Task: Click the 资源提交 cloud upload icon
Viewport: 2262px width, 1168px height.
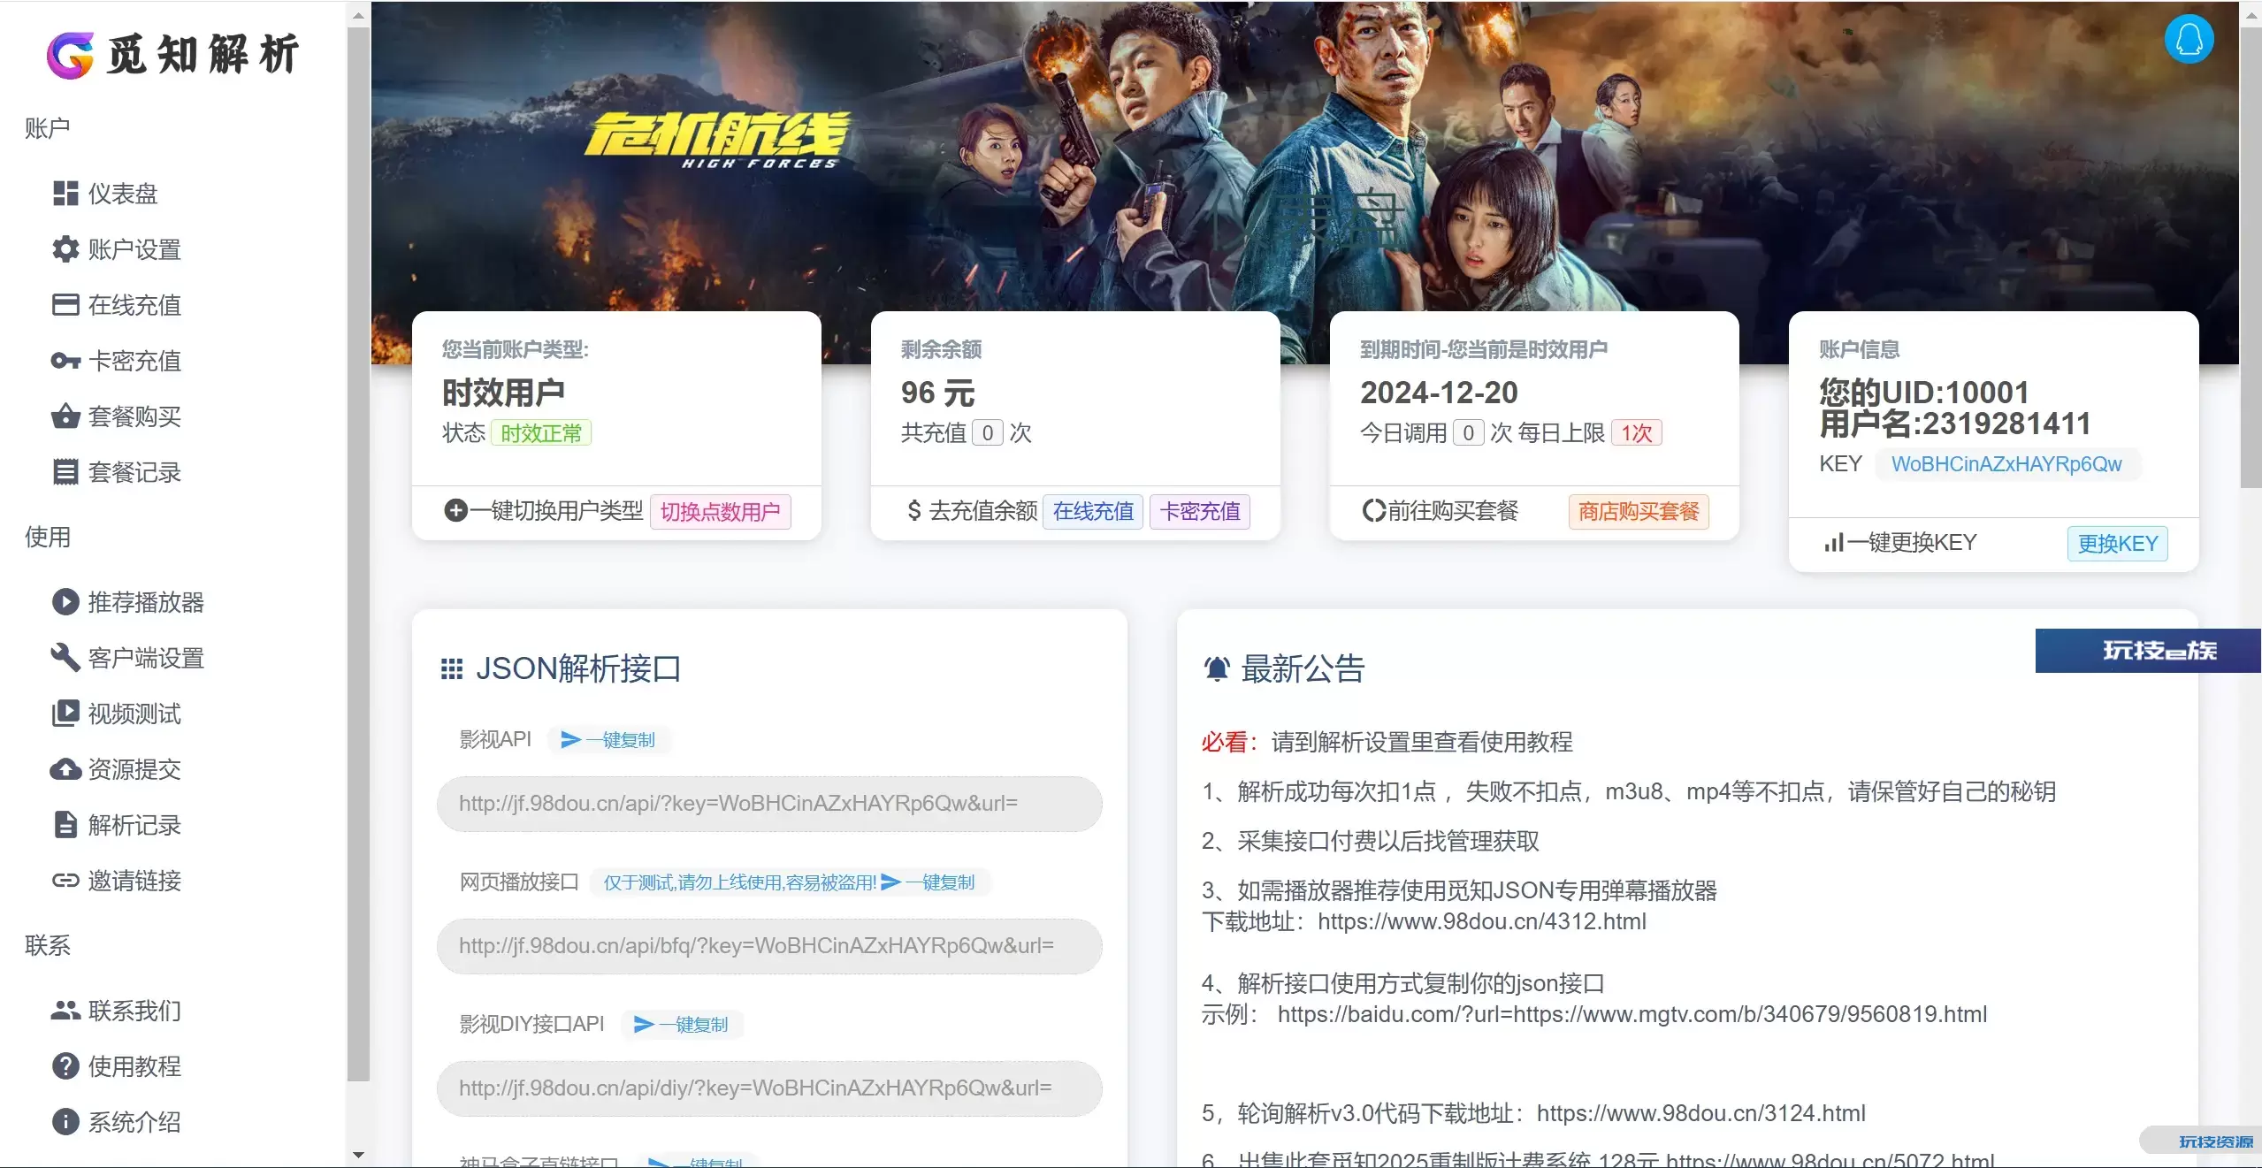Action: click(x=65, y=769)
